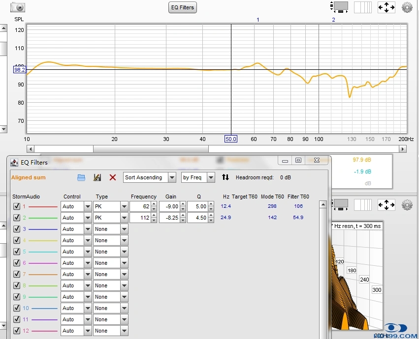The image size is (419, 339).
Task: Open the folder icon to load filters
Action: tap(82, 177)
